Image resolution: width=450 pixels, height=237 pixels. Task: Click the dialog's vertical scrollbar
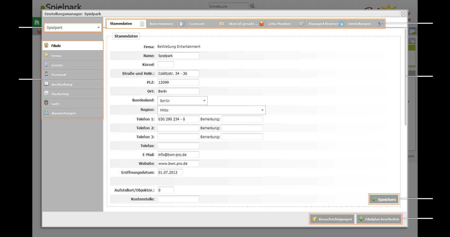coord(406,78)
